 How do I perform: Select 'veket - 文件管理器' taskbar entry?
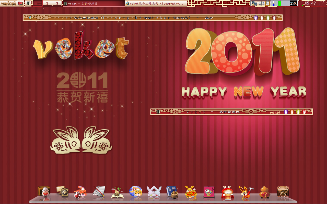point(94,4)
